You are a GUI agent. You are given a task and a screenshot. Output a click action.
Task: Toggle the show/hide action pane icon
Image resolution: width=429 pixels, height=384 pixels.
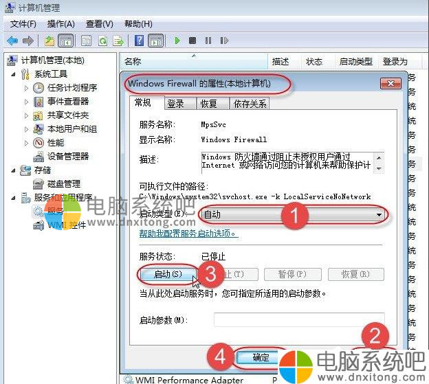(156, 41)
